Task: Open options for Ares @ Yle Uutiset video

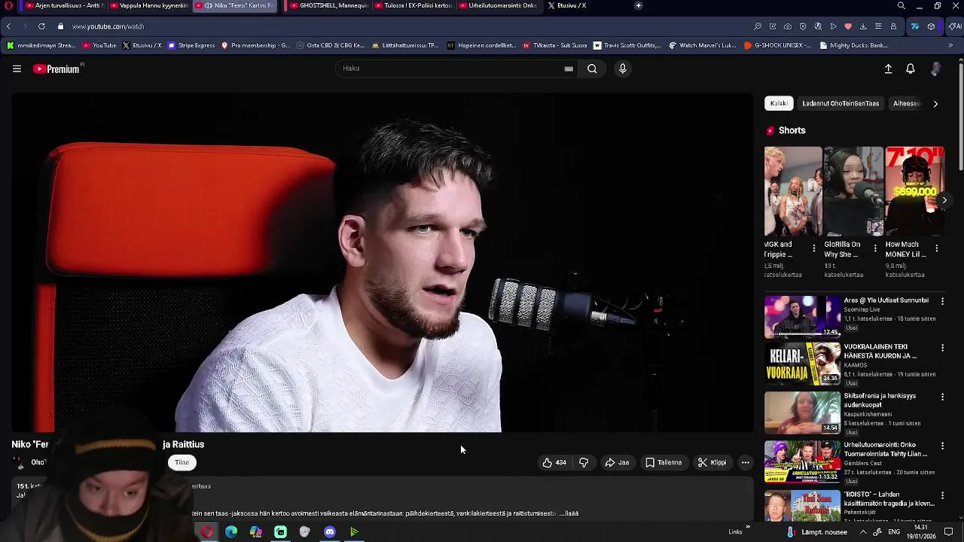Action: click(942, 301)
